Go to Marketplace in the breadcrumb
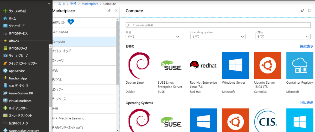 (x=90, y=4)
